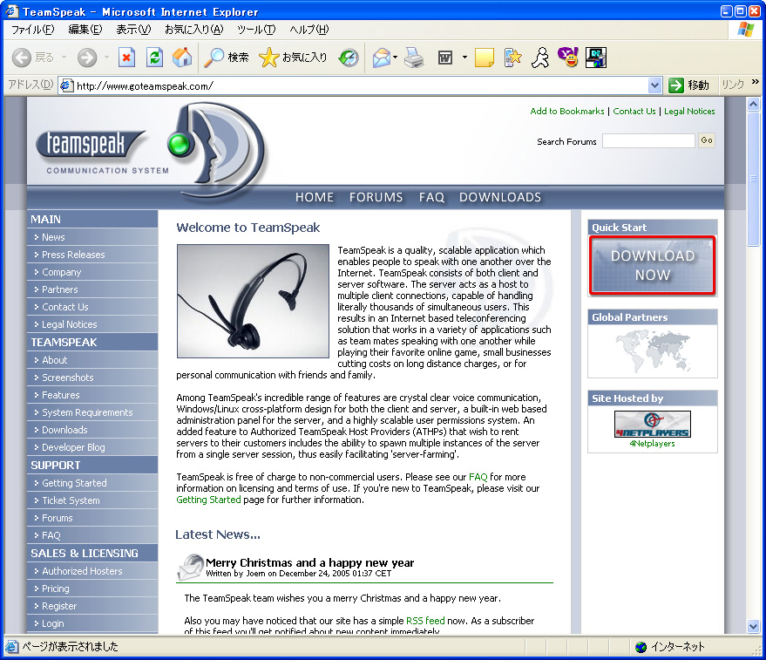Image resolution: width=766 pixels, height=660 pixels.
Task: Open the Legal Notices link in the header
Action: [x=689, y=111]
